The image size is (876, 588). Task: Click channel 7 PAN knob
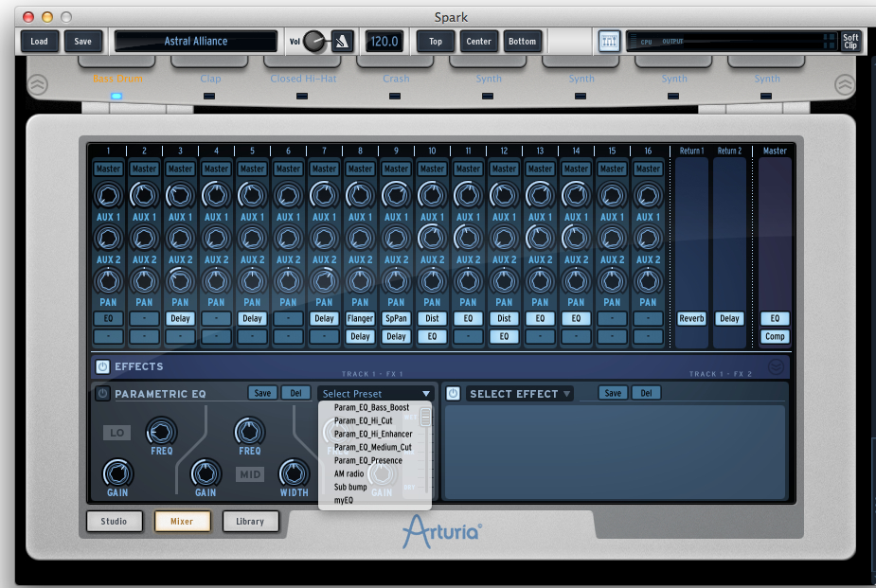coord(324,281)
